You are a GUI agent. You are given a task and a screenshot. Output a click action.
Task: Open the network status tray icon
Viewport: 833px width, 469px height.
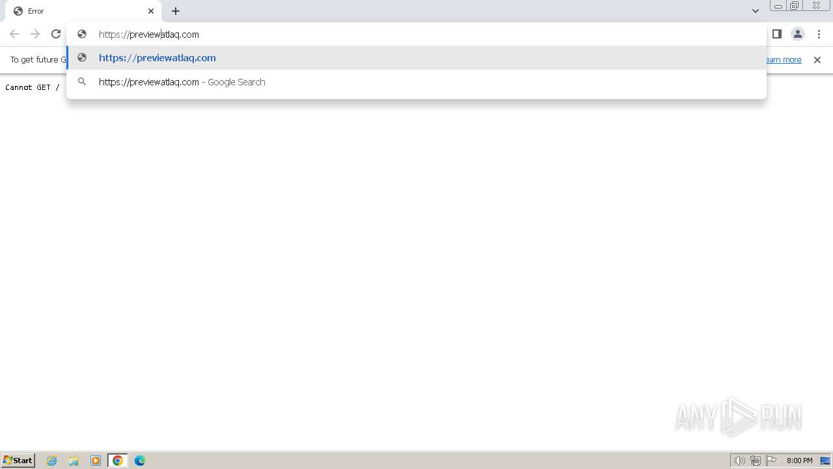click(756, 461)
